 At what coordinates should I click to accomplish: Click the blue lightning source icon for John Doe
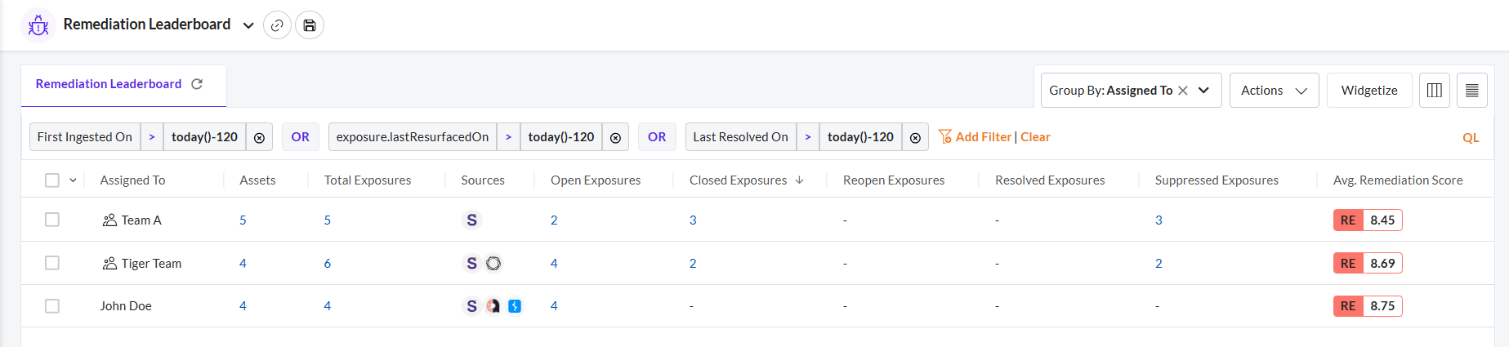click(x=515, y=306)
